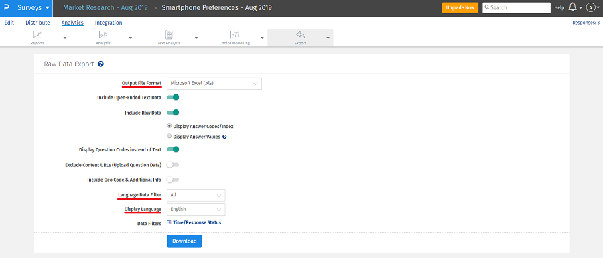Open the Market Research - Aug 2019 breadcrumb
The image size is (603, 258).
coord(105,7)
